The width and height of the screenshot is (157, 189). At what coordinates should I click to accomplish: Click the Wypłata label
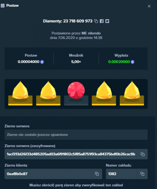coord(121,56)
